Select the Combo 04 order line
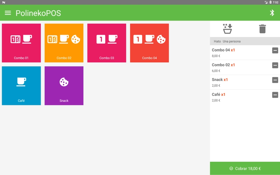 click(x=238, y=52)
